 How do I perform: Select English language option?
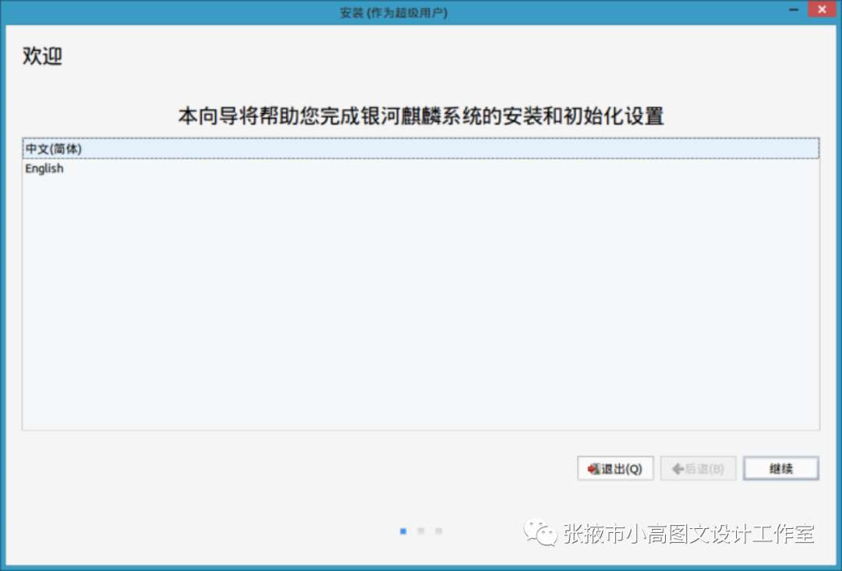(x=420, y=168)
